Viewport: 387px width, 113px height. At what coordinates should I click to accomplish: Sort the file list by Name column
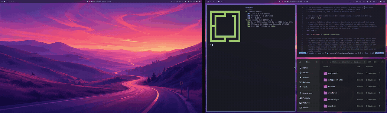coord(326,67)
